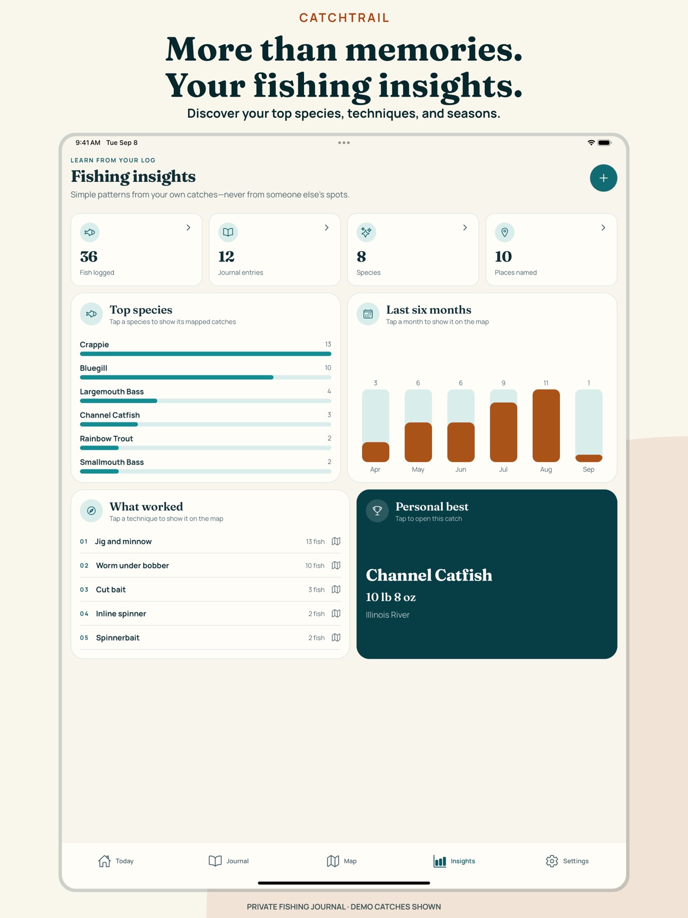The height and width of the screenshot is (918, 688).
Task: Click the compass icon beside What worked
Action: (91, 510)
